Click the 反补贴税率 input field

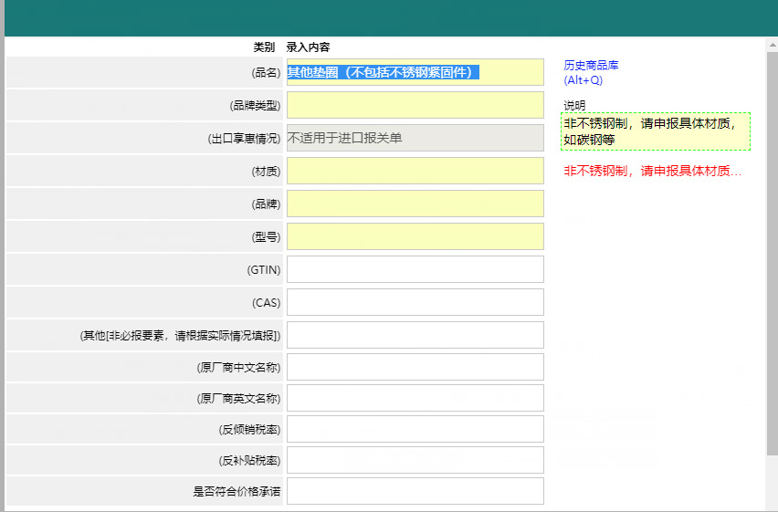click(415, 460)
